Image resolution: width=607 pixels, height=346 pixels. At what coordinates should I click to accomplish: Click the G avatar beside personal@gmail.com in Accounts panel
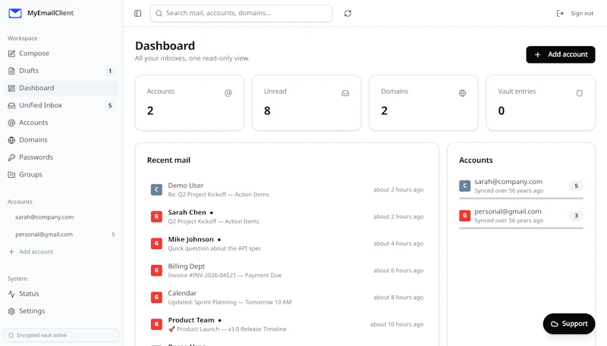pyautogui.click(x=465, y=216)
